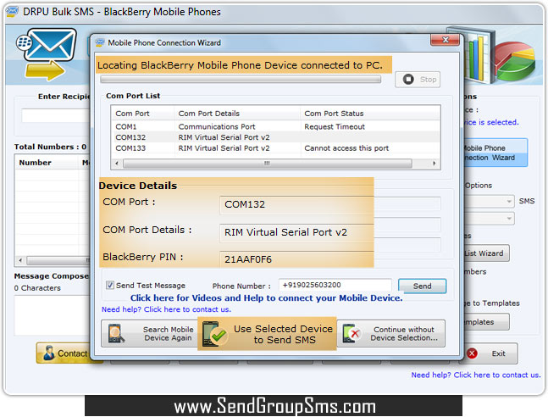Click the Phone Number input field
The height and width of the screenshot is (417, 548).
tap(335, 285)
